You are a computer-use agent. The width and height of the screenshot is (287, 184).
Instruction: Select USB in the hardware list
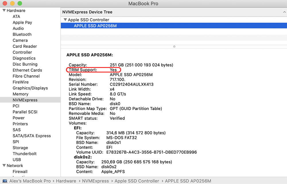click(17, 160)
